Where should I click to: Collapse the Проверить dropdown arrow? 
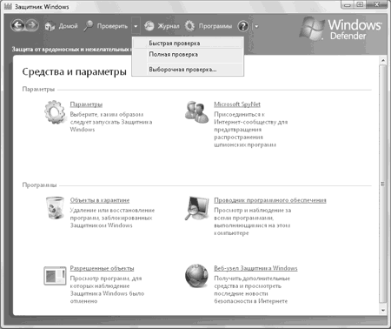pyautogui.click(x=136, y=26)
